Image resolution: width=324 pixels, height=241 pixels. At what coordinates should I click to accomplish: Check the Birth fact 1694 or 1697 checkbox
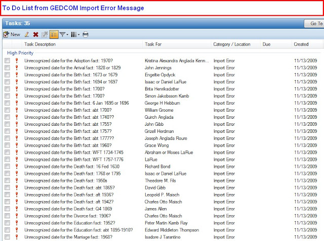coord(7,82)
